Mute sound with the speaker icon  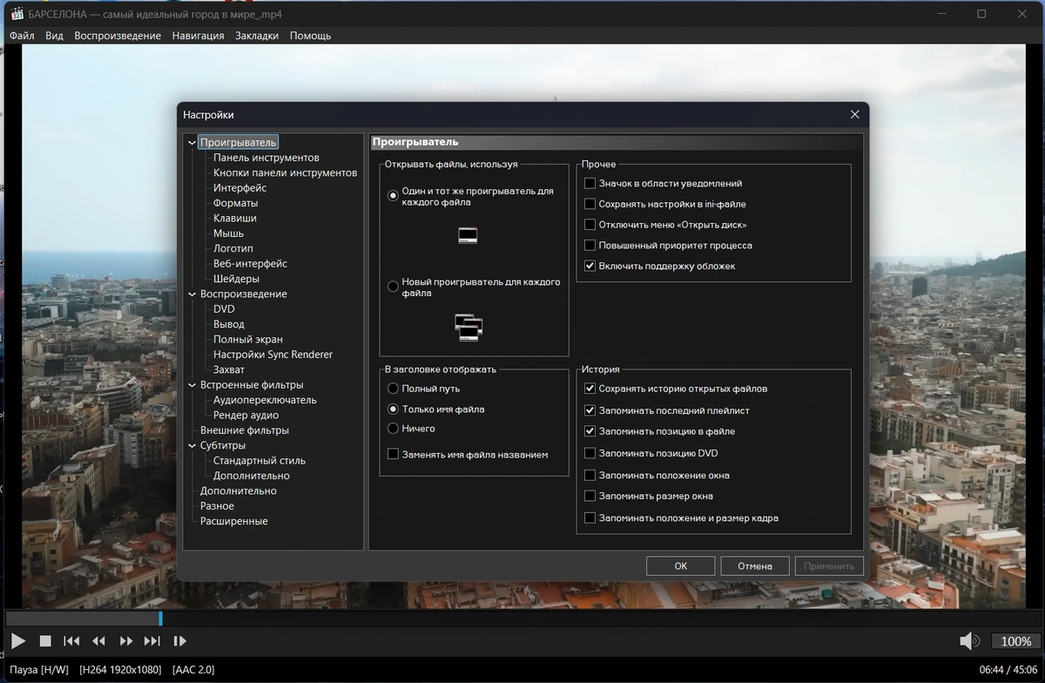[969, 641]
